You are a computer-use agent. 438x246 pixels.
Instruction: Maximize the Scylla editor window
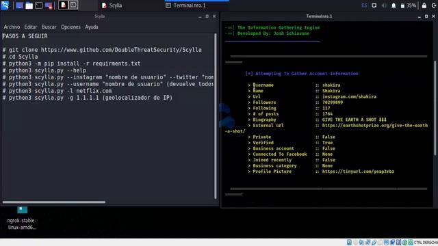207,16
